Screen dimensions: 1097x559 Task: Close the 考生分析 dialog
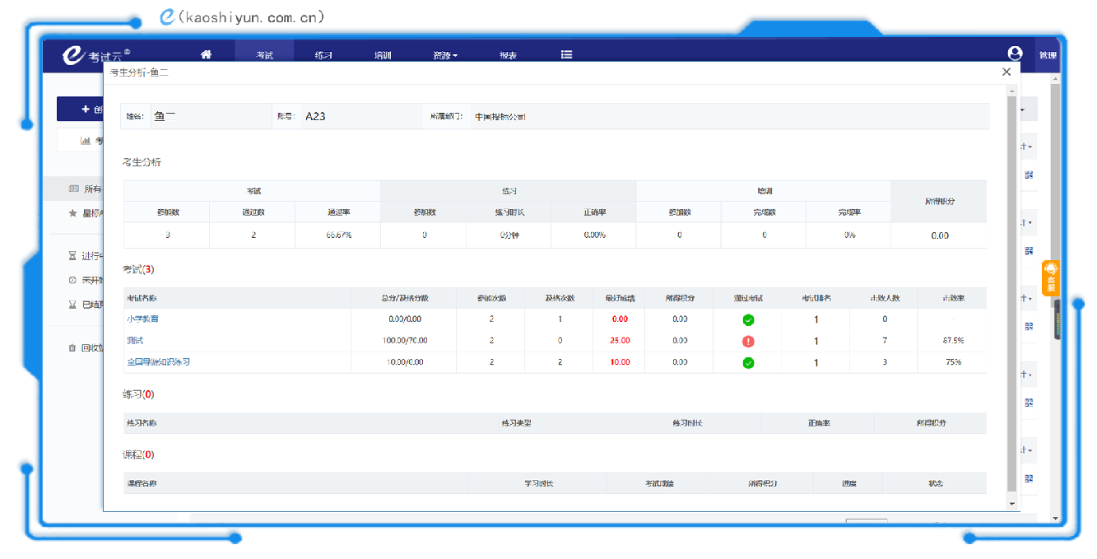click(x=1006, y=72)
